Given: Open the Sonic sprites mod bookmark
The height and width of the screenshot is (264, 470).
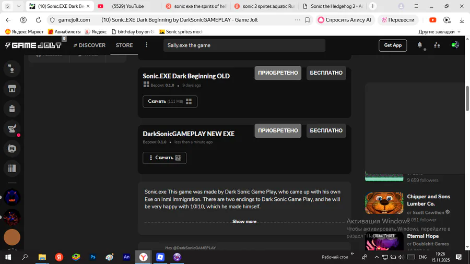Looking at the screenshot, I should click(x=181, y=31).
